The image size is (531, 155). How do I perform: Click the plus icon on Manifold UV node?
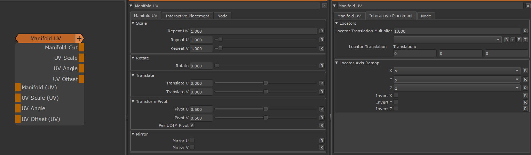[x=79, y=39]
